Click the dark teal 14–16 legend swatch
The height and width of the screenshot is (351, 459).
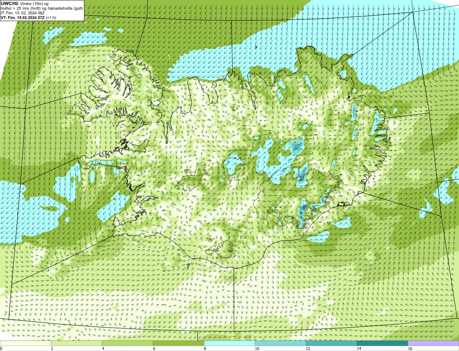[x=383, y=343]
